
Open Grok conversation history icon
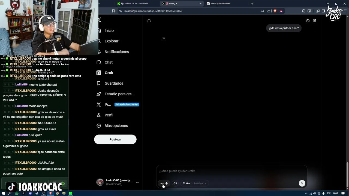tap(308, 21)
